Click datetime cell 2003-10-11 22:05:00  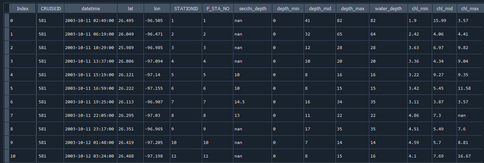tap(90, 115)
